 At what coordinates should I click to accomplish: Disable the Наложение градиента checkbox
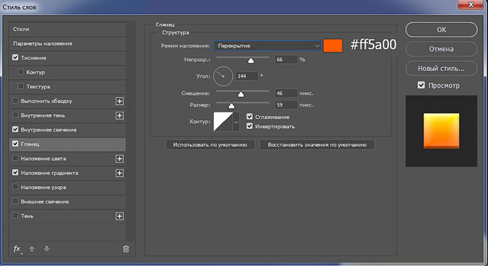[15, 172]
